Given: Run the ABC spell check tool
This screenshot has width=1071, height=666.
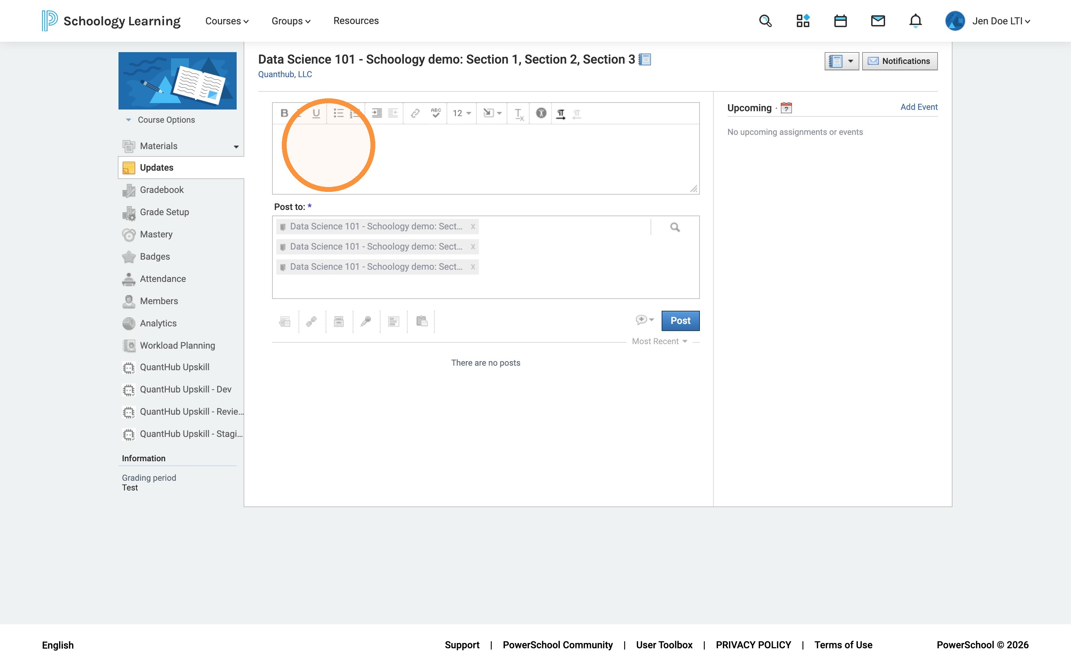Looking at the screenshot, I should coord(435,113).
